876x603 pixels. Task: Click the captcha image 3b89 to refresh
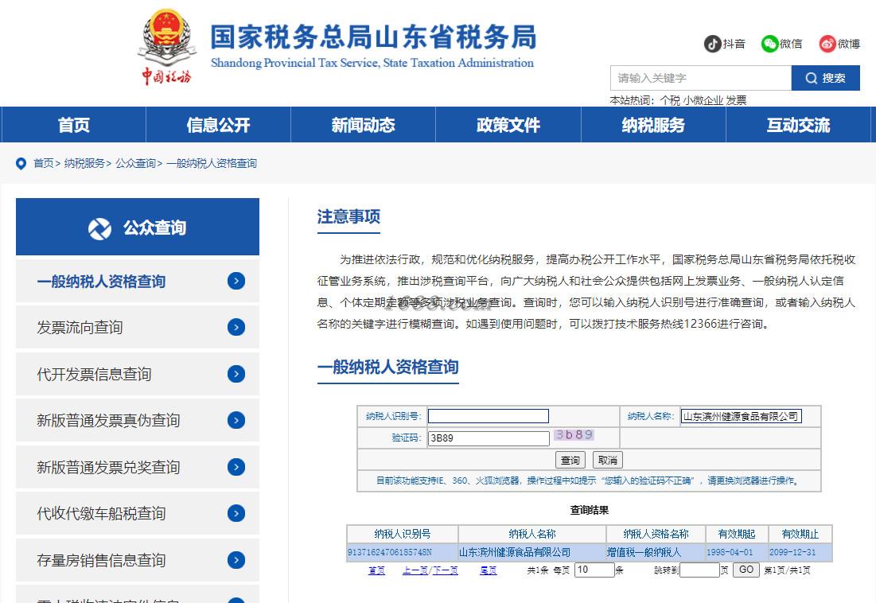[x=574, y=435]
